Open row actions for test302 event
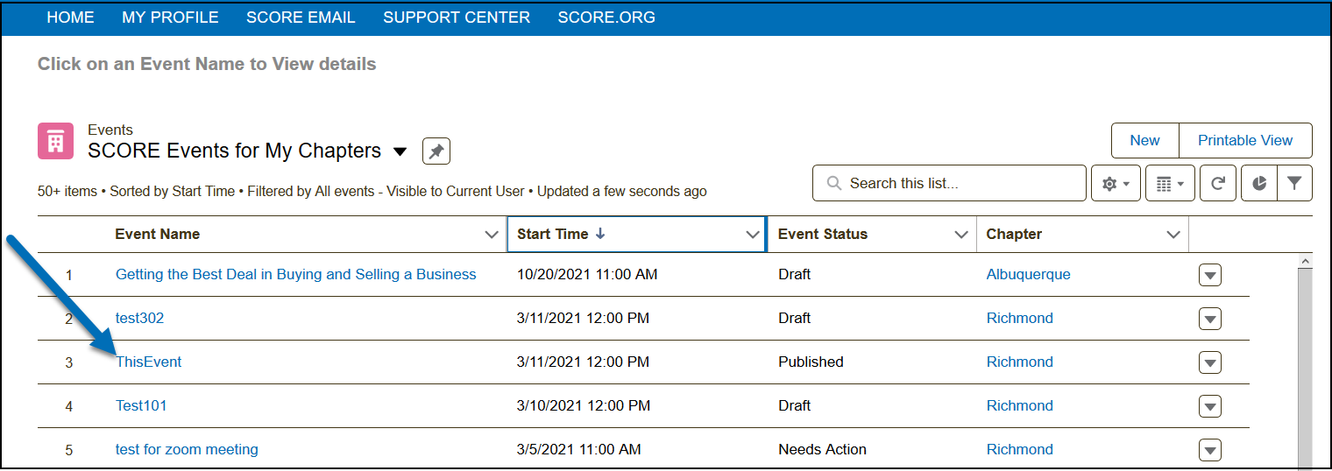Screen dimensions: 1332x471 point(1209,319)
